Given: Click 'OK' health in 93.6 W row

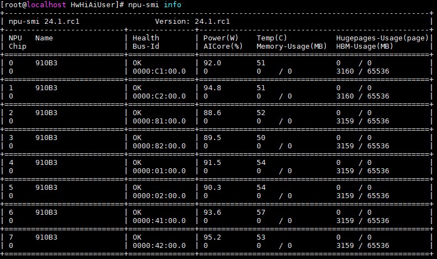Looking at the screenshot, I should (x=137, y=213).
